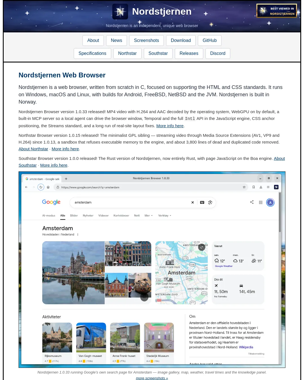The height and width of the screenshot is (380, 304).
Task: Open the Van Gogh-museet activity thumbnail
Action: (91, 337)
